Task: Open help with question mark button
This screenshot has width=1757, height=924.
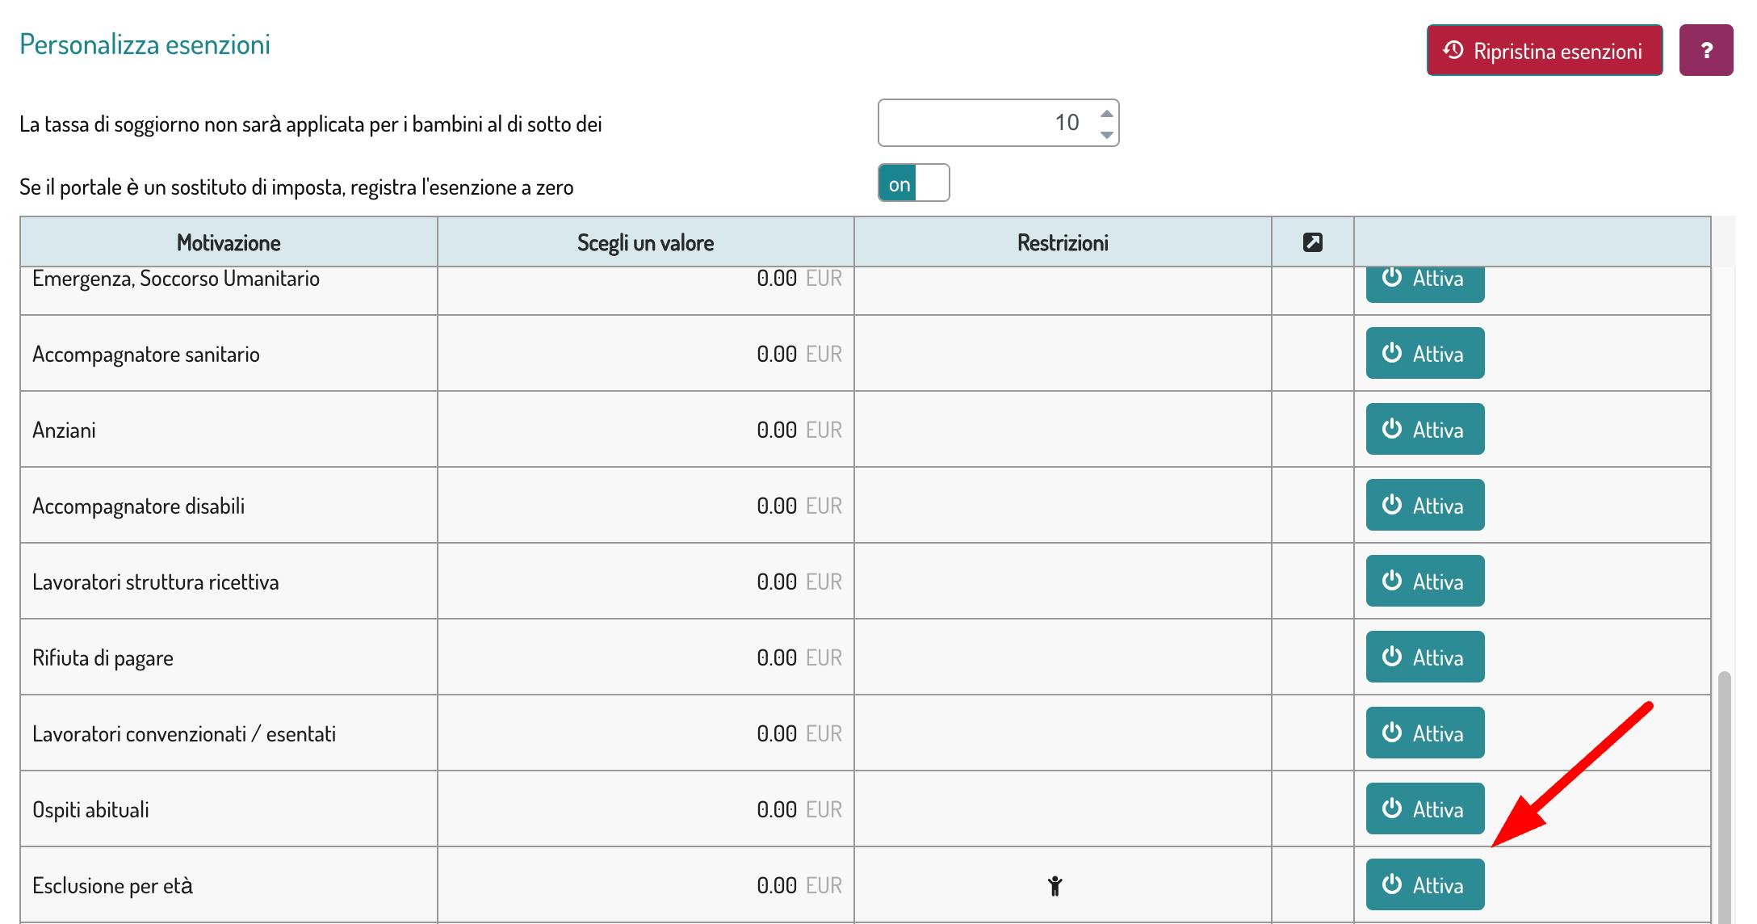Action: [1705, 51]
